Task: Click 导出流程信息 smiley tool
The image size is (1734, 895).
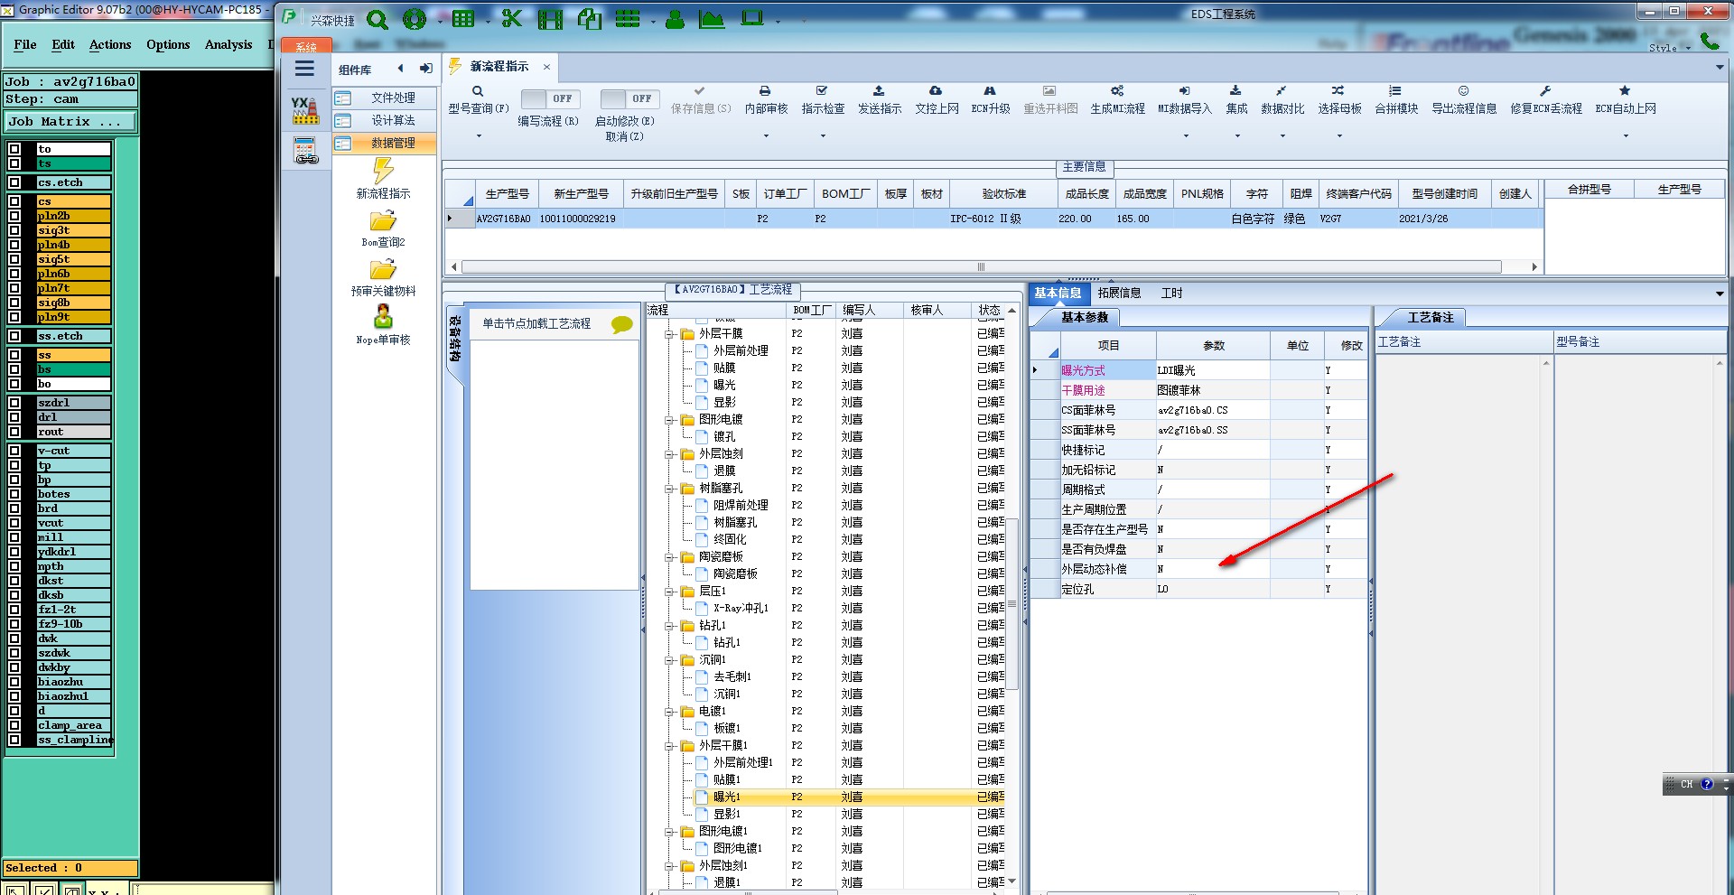Action: (1464, 99)
